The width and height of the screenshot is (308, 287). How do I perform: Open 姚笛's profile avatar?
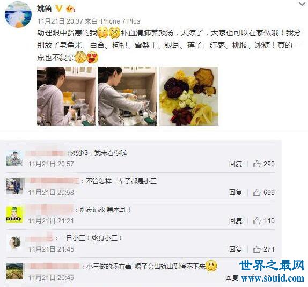tap(18, 14)
